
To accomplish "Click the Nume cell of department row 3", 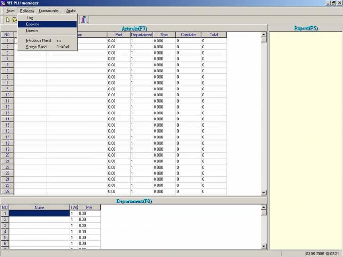I will pos(39,225).
